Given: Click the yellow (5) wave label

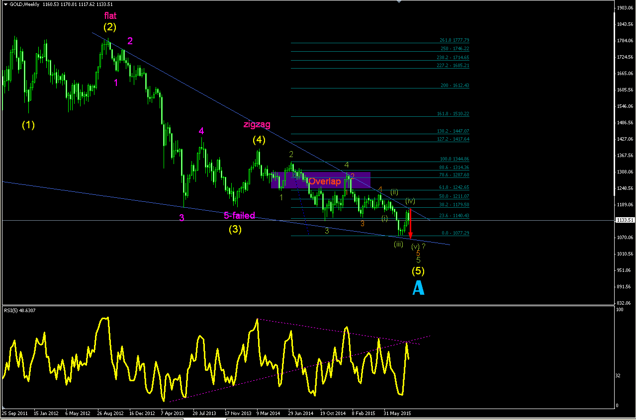Looking at the screenshot, I should pos(418,271).
